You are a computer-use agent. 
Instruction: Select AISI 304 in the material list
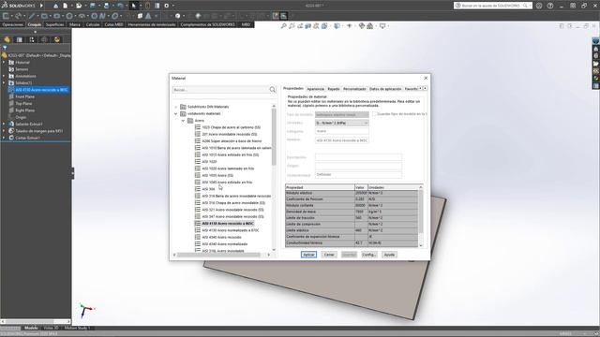209,189
